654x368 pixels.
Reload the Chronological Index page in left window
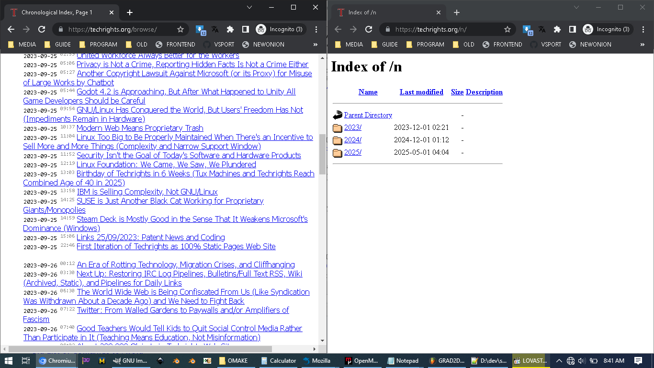(x=42, y=29)
